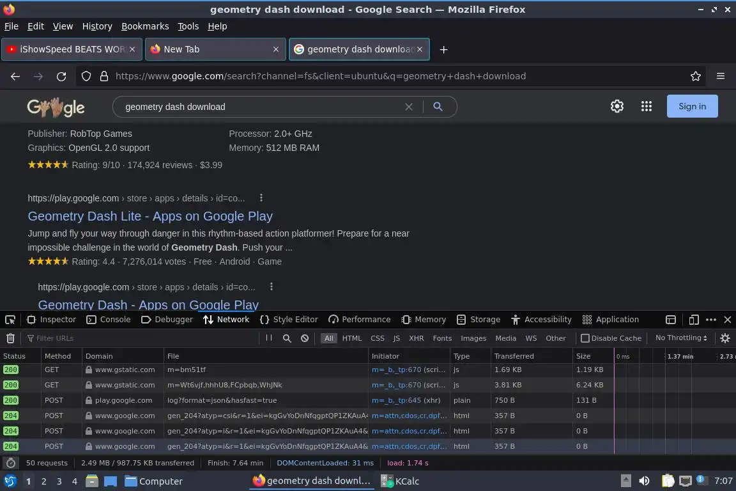Viewport: 736px width, 491px height.
Task: Close the iShowSpeed YouTube tab
Action: [132, 49]
